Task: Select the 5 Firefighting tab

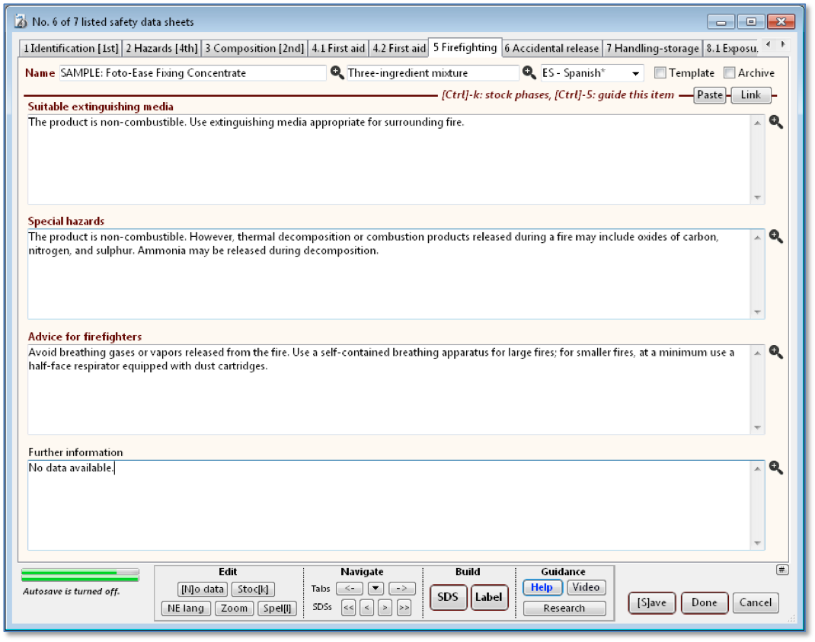Action: [x=465, y=47]
